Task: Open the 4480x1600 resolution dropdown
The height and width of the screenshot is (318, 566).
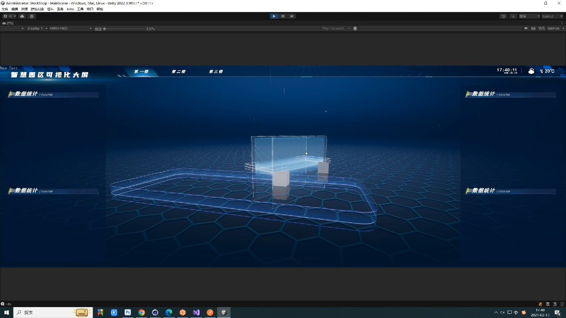Action: (70, 28)
